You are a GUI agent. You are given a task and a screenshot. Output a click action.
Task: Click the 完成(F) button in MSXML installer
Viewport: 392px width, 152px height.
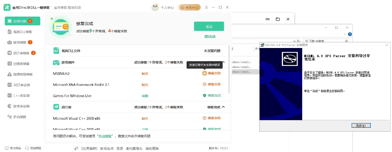[361, 126]
